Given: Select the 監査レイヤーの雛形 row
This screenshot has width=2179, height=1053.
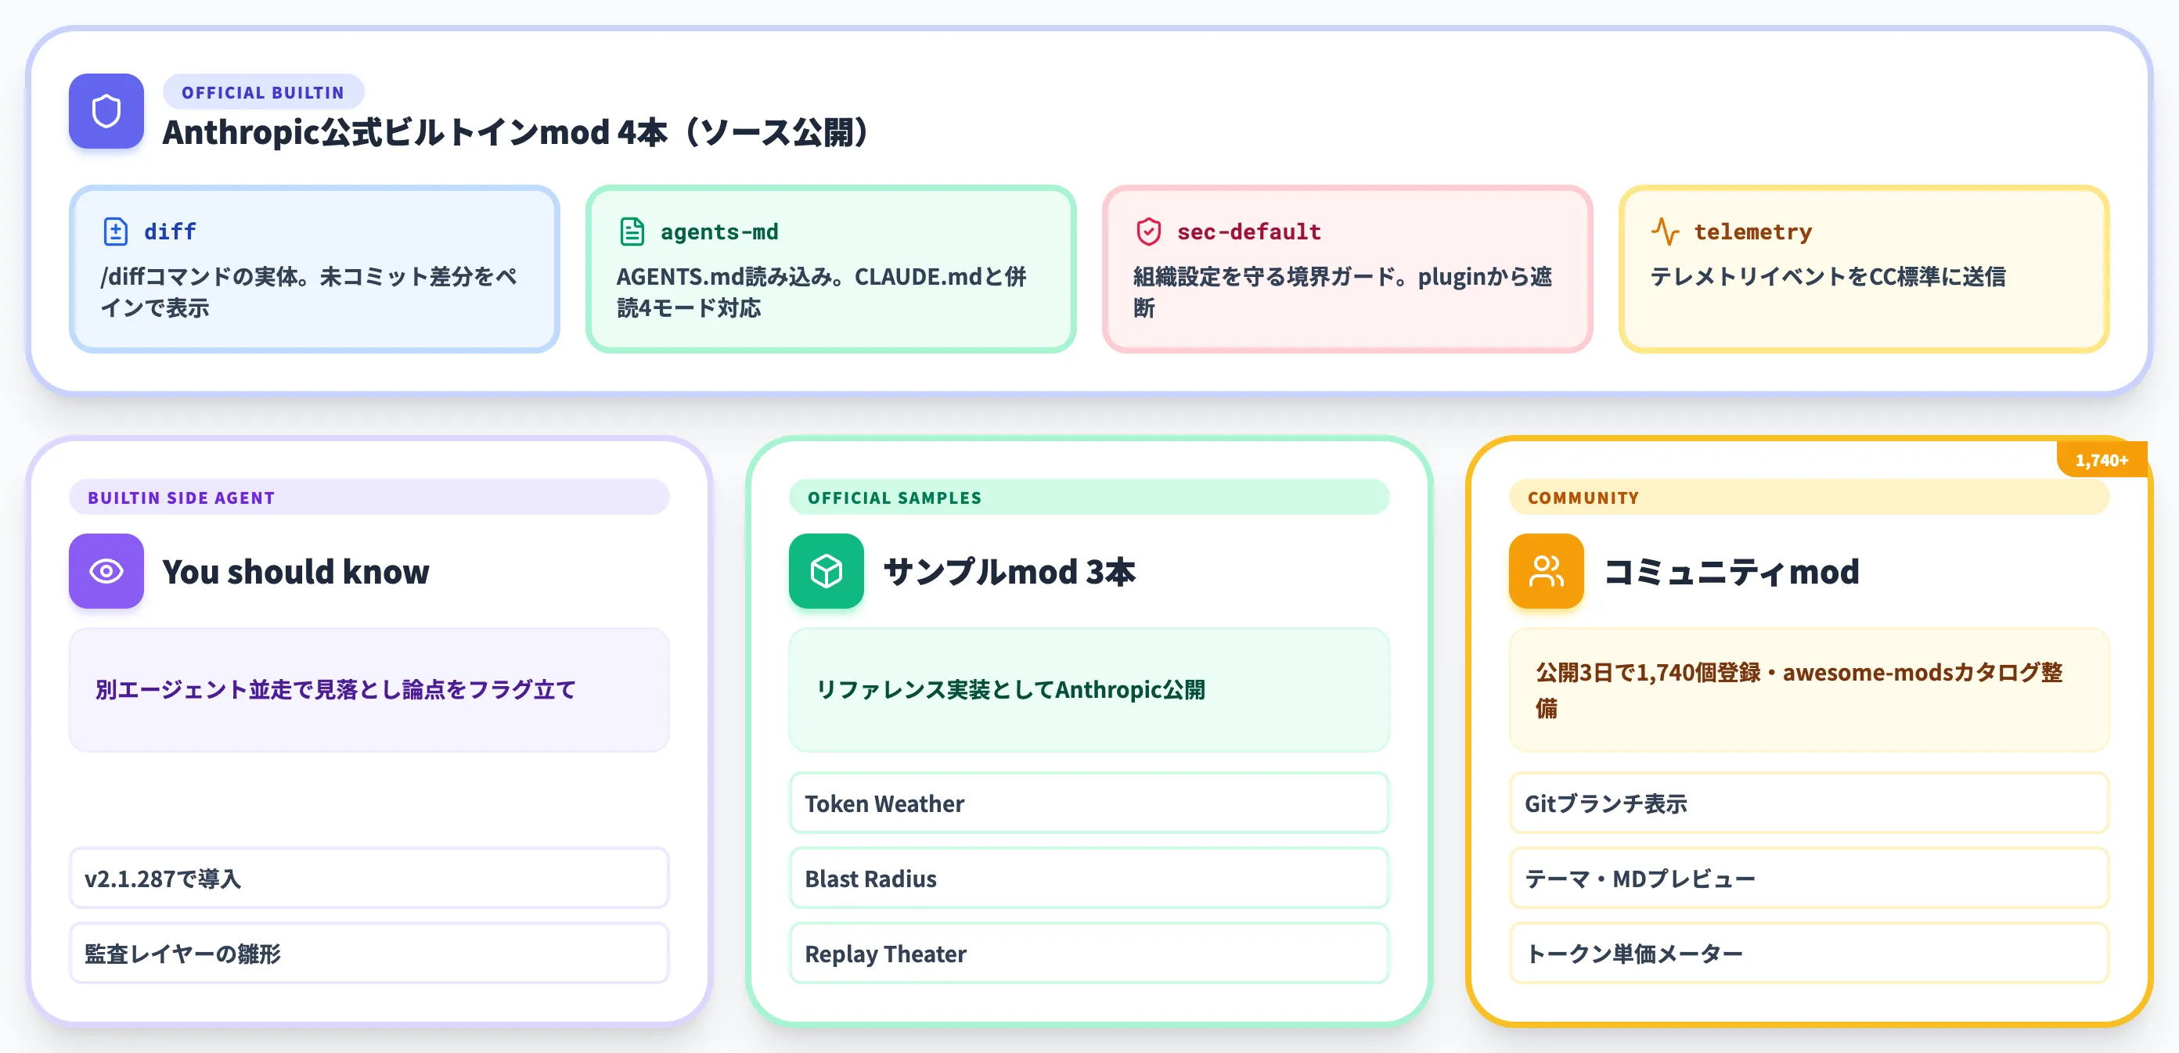Looking at the screenshot, I should (369, 953).
